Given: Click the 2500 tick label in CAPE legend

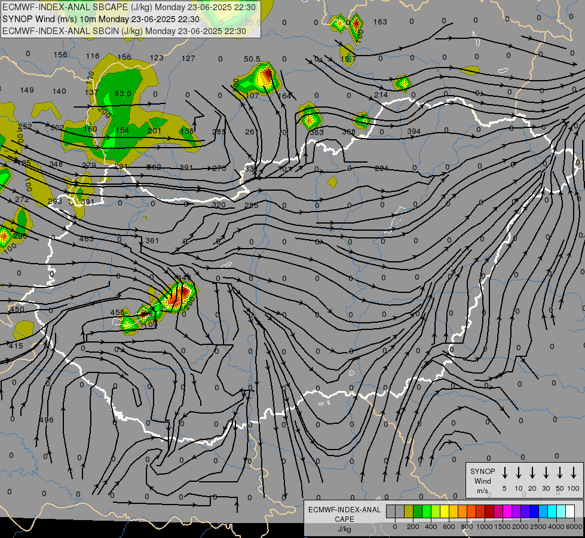Looking at the screenshot, I should (538, 527).
